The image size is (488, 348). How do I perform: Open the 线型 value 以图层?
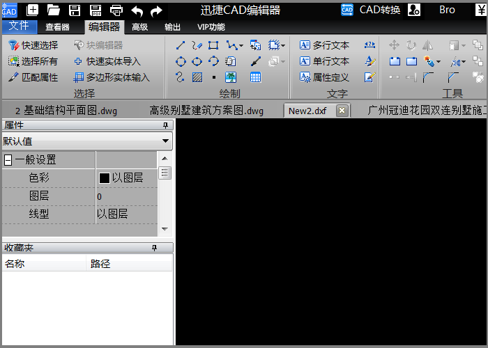pyautogui.click(x=127, y=214)
